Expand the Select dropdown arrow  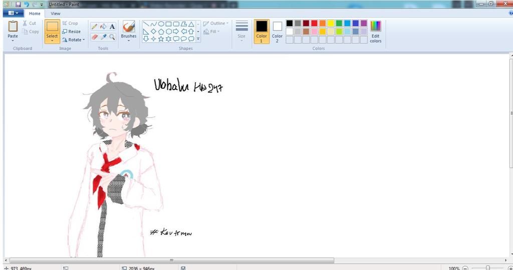tap(52, 41)
